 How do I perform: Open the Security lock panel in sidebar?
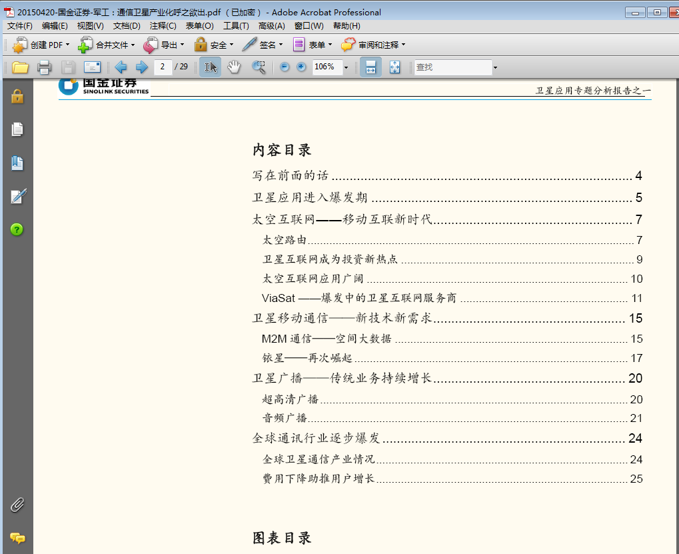pos(17,96)
